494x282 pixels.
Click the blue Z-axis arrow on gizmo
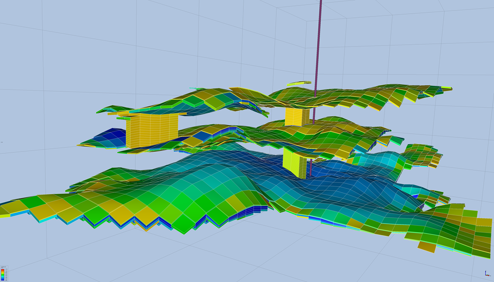485,272
